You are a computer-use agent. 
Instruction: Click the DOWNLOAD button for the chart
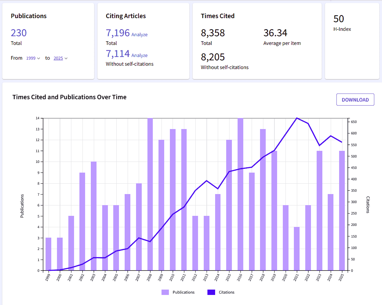point(355,100)
